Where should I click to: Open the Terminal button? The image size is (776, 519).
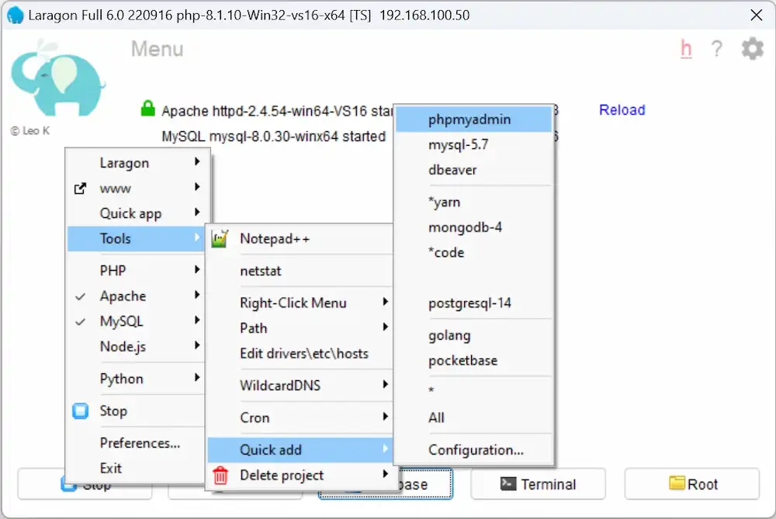(538, 484)
